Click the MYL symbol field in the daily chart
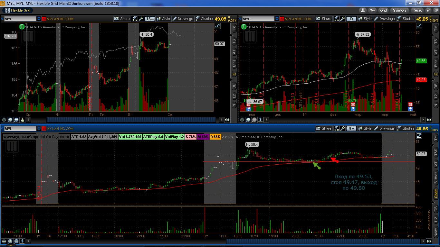Viewport: 440px width, 247px height. (x=258, y=19)
